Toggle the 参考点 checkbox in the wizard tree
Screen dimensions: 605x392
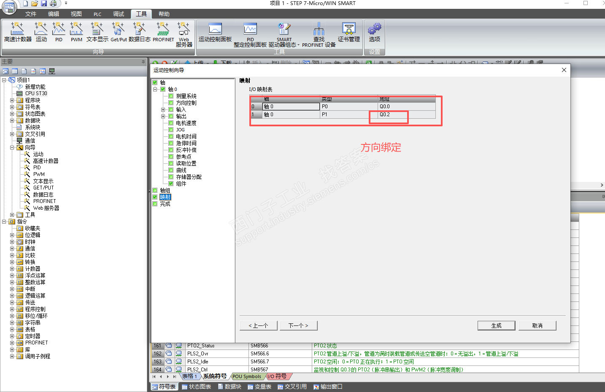click(x=171, y=157)
